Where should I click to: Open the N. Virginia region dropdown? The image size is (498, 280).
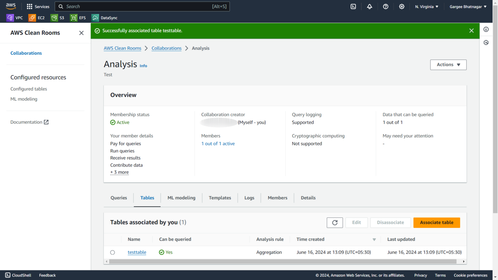click(427, 6)
